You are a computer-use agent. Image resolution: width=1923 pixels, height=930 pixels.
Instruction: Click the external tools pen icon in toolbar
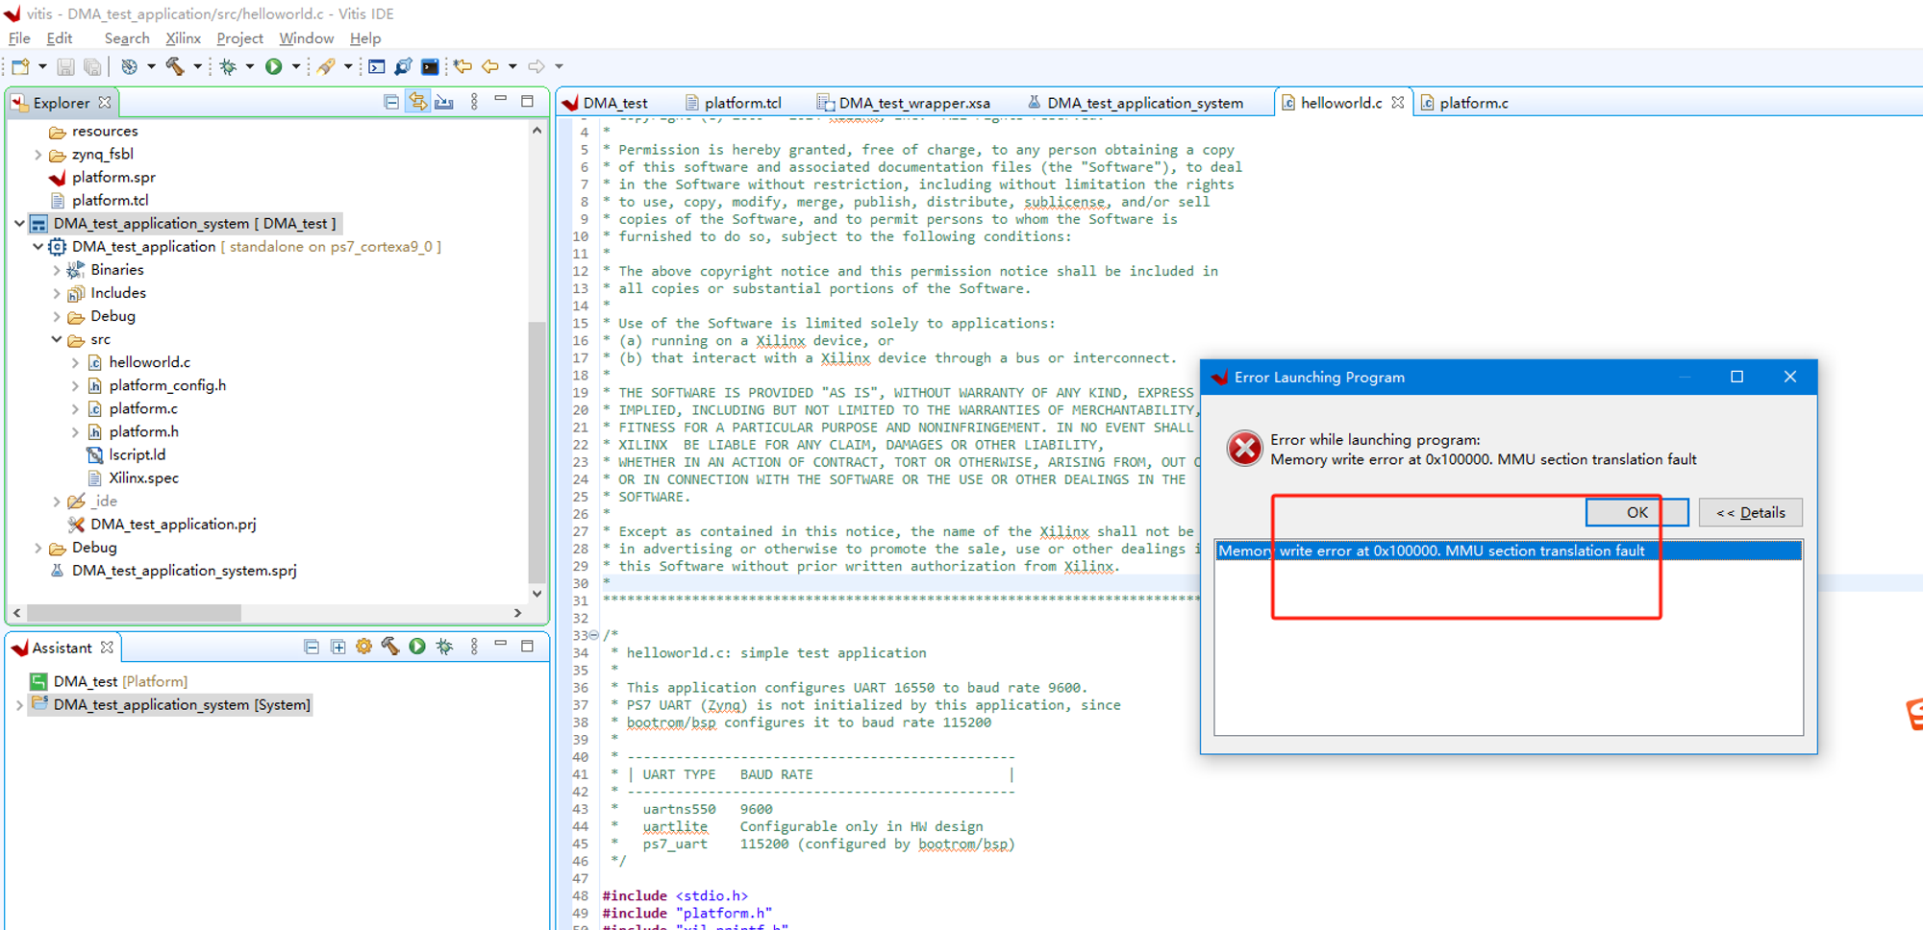click(326, 66)
